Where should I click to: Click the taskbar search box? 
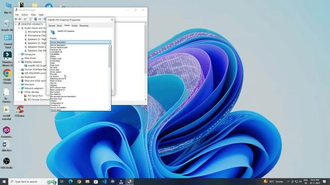click(x=33, y=181)
